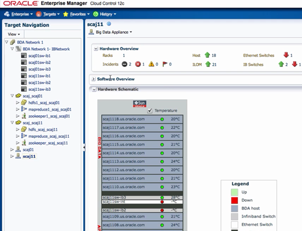Click the BDA Network 1 group icon

[x=13, y=42]
